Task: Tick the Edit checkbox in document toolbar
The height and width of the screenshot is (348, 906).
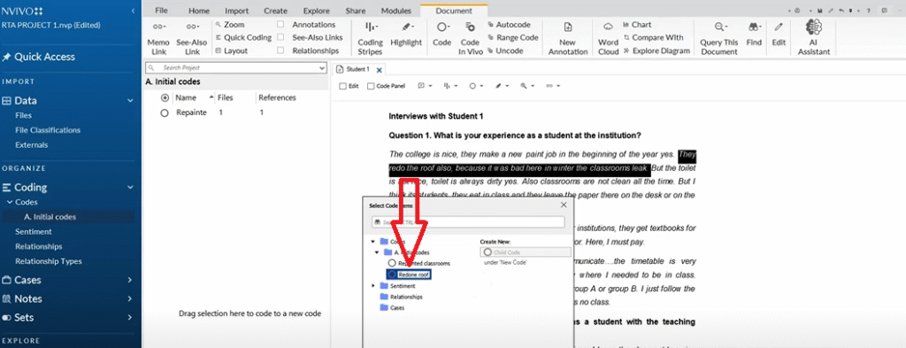Action: click(x=342, y=86)
